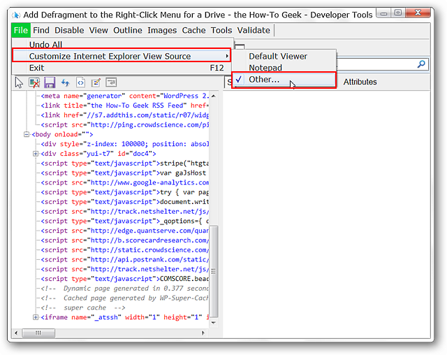Select the meta name generator line

[124, 96]
